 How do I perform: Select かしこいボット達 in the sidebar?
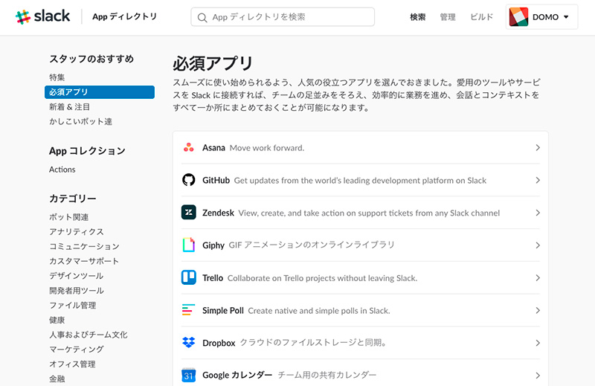[81, 122]
